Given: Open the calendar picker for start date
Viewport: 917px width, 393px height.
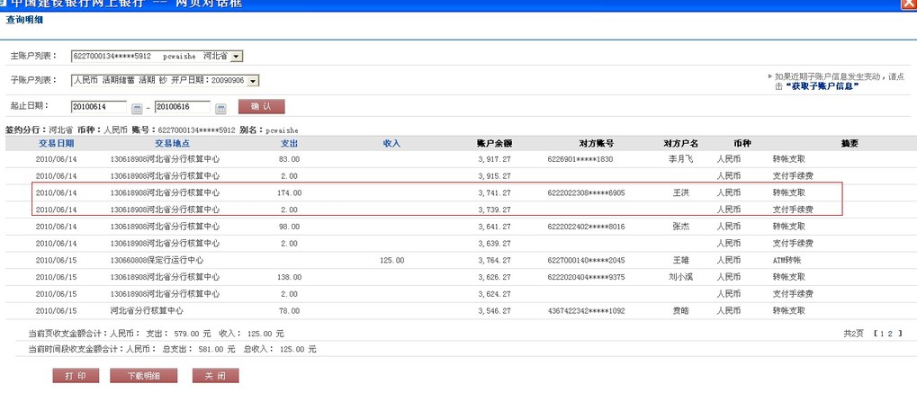Looking at the screenshot, I should click(137, 108).
